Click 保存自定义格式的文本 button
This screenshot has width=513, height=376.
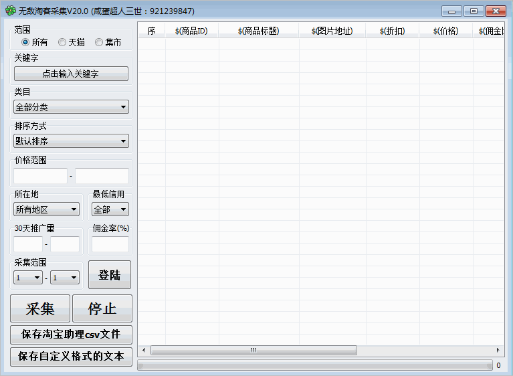(72, 357)
